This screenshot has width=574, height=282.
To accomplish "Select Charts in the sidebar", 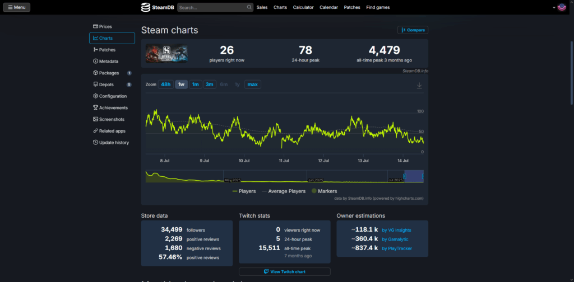I will point(112,38).
